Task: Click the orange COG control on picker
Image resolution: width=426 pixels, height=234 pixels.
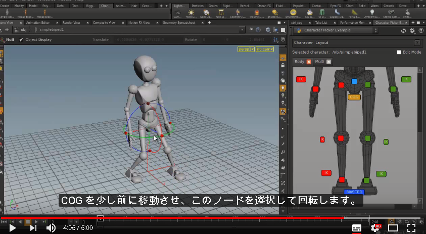Action: pos(354,97)
